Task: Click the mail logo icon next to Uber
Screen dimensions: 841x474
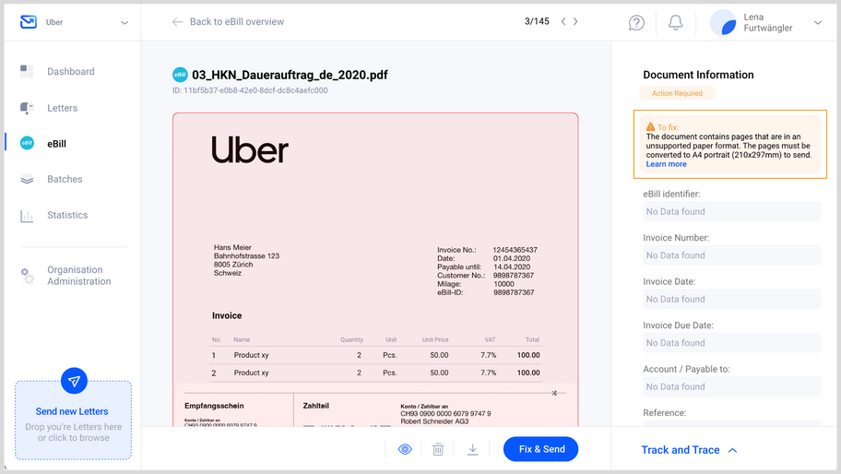Action: 29,22
